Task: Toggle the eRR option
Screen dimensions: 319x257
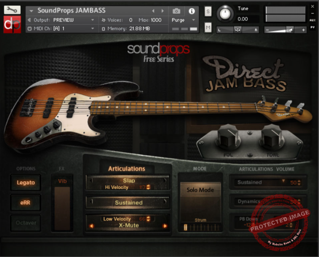Action: [26, 202]
